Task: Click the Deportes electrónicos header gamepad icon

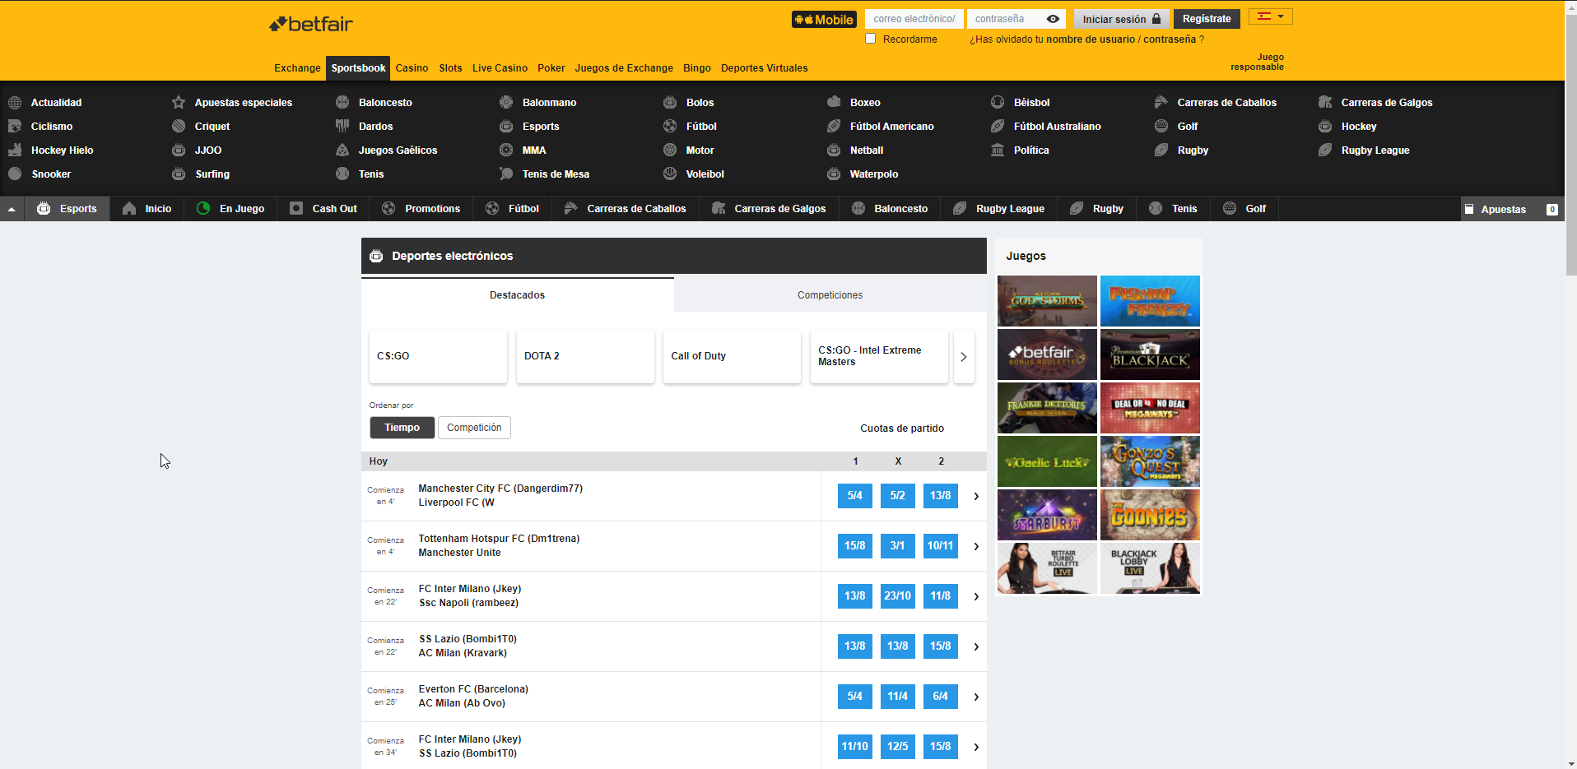Action: coord(376,256)
